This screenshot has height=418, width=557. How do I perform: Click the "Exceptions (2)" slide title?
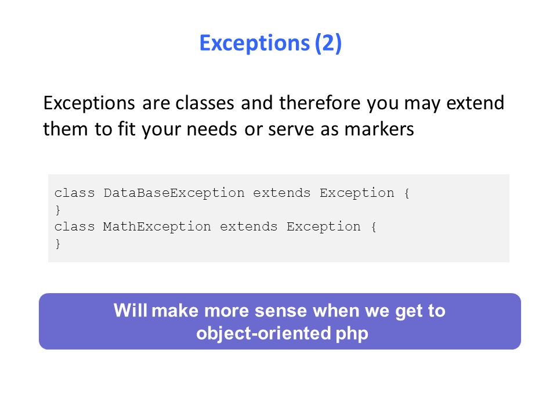coord(270,44)
